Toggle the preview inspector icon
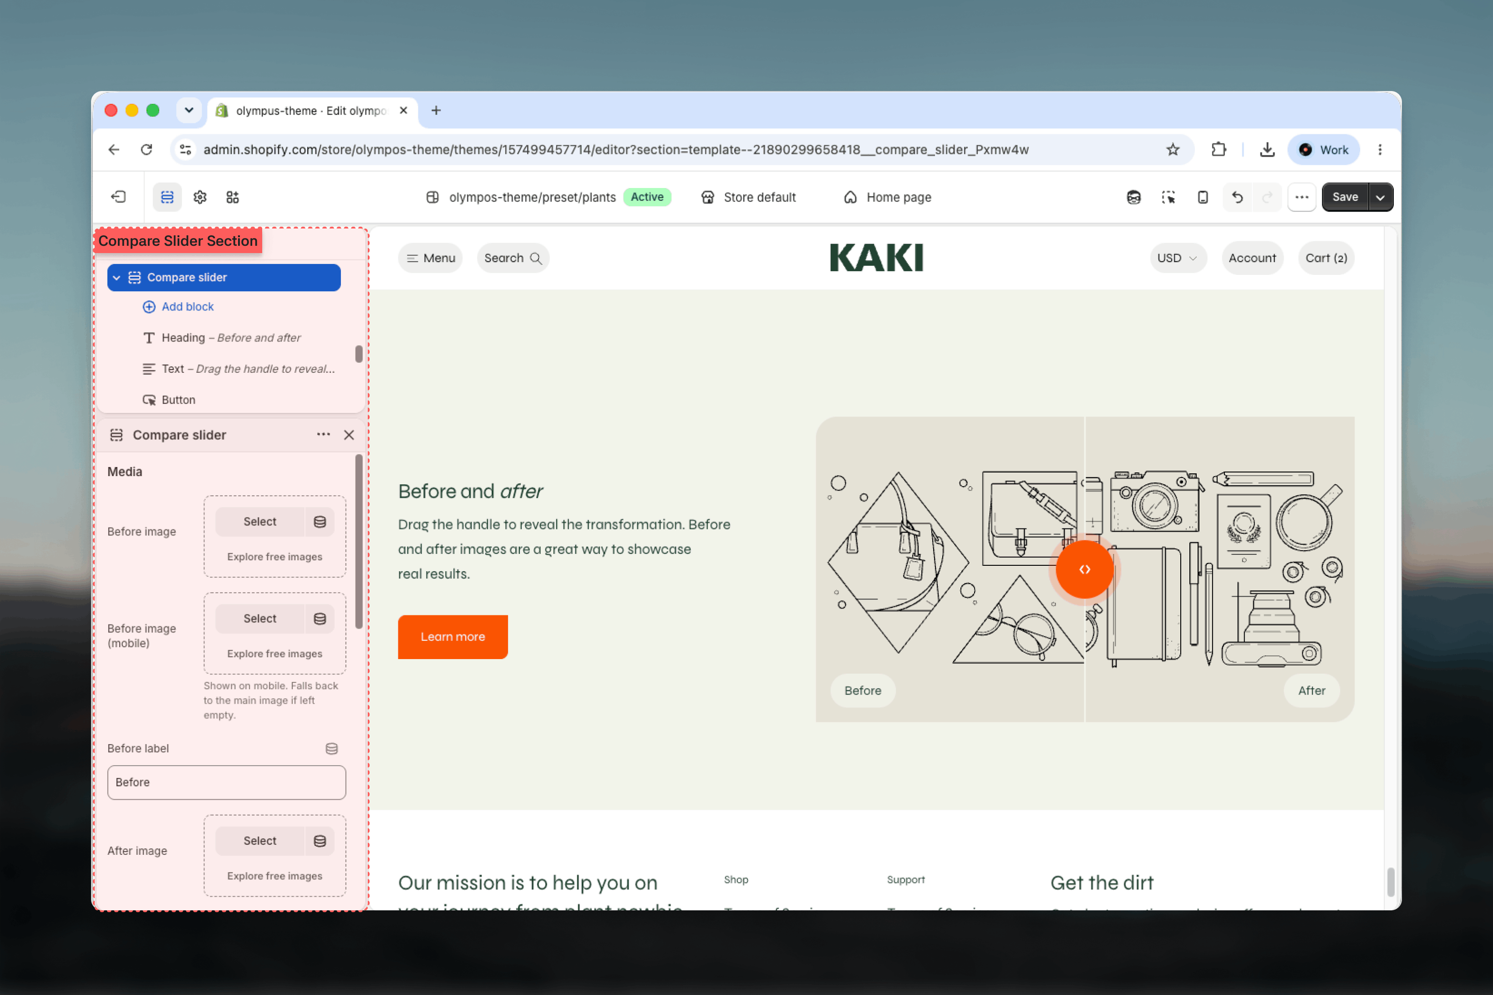1493x995 pixels. tap(1168, 198)
